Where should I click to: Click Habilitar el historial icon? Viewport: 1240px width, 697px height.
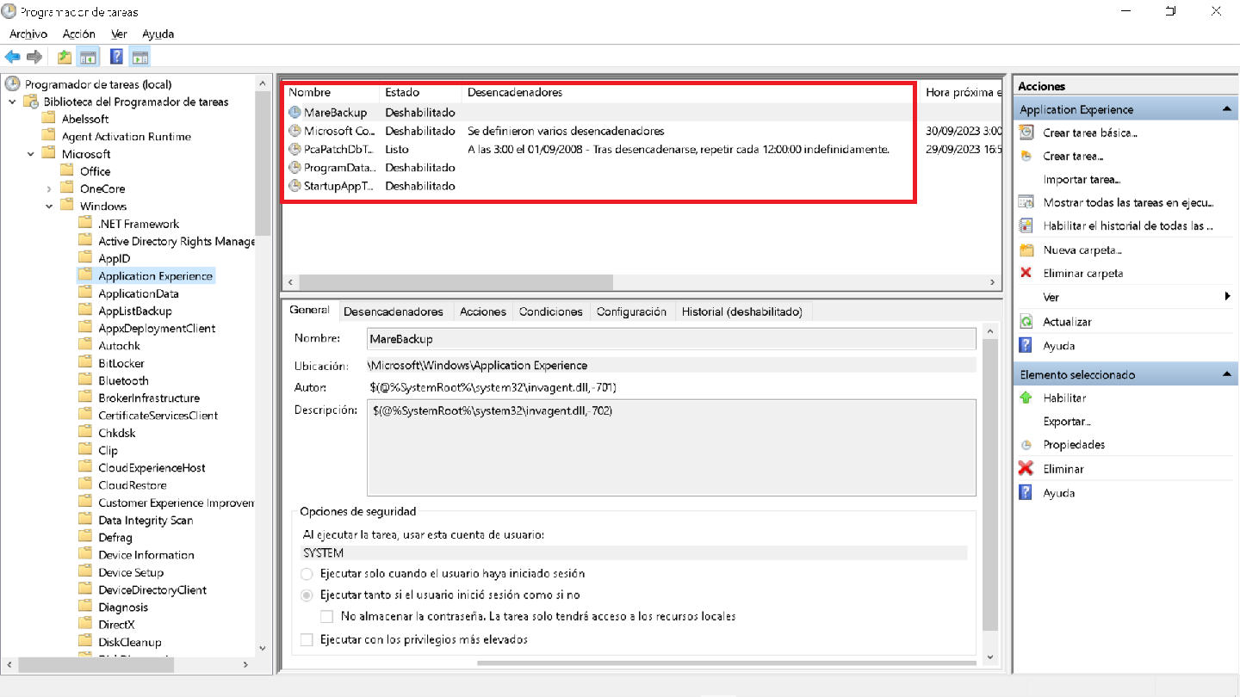tap(1026, 225)
